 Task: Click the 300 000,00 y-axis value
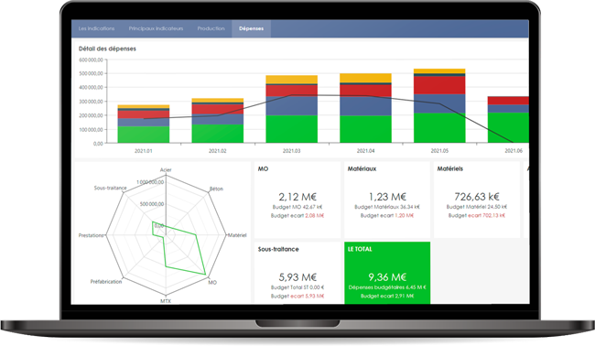coord(91,102)
